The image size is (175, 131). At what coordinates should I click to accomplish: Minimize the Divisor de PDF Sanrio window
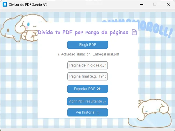click(142, 4)
